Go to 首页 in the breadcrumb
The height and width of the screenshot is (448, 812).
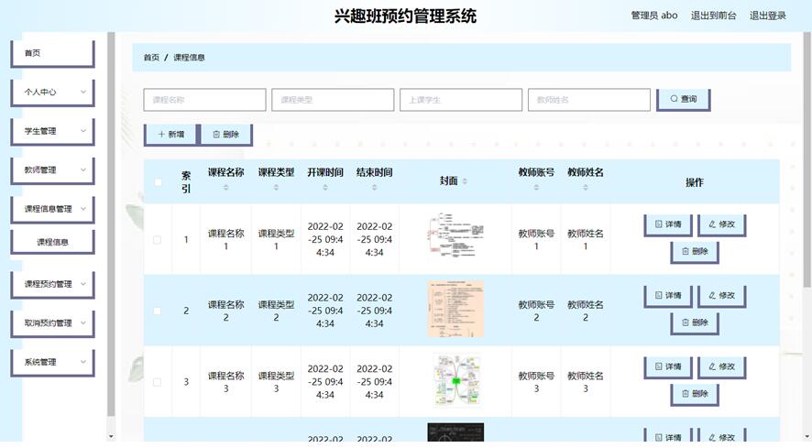coord(152,58)
